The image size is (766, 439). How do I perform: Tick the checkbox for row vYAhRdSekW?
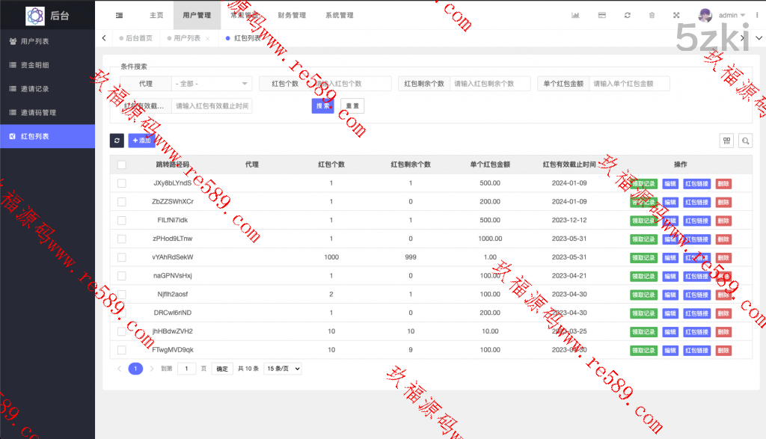[122, 257]
